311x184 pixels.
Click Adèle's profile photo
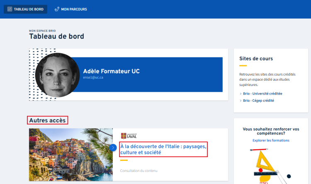(57, 75)
